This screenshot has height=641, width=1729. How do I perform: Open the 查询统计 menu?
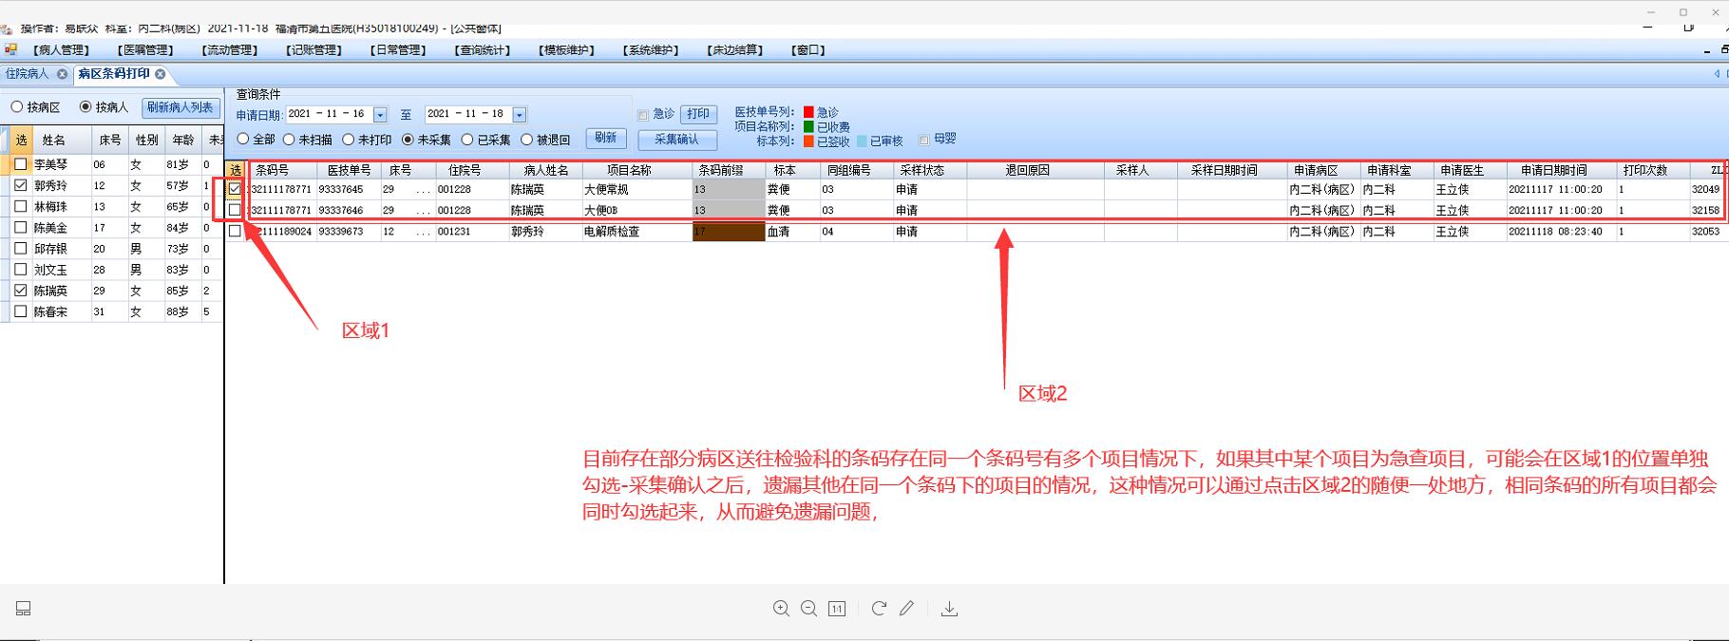[x=484, y=50]
